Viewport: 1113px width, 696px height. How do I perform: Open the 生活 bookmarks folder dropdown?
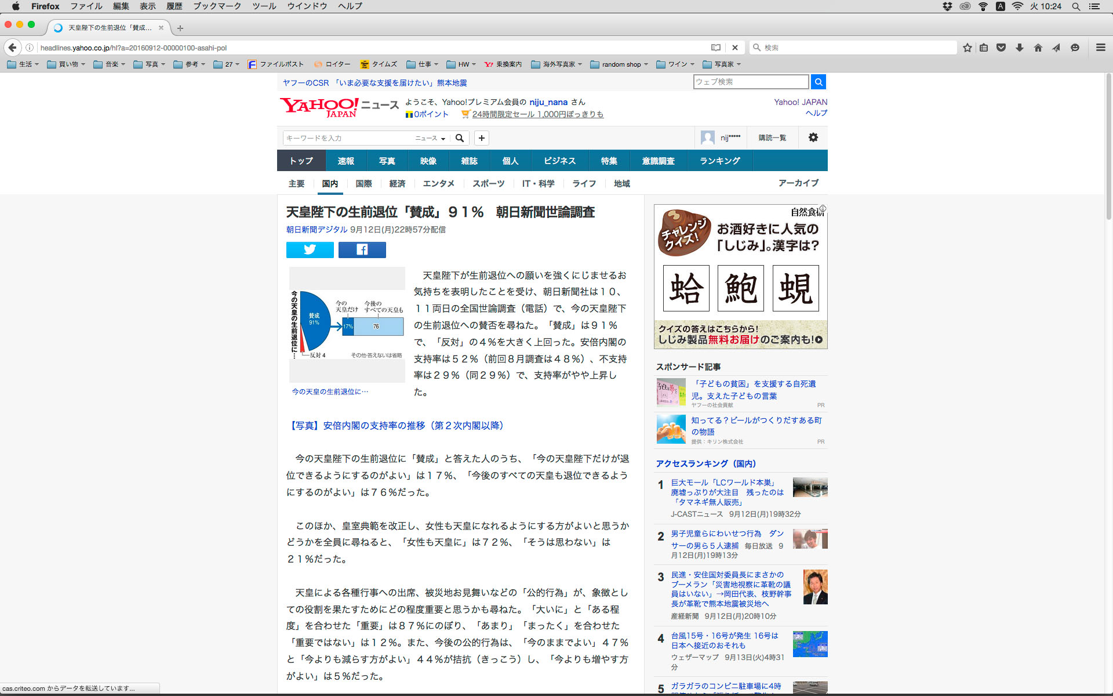point(23,64)
